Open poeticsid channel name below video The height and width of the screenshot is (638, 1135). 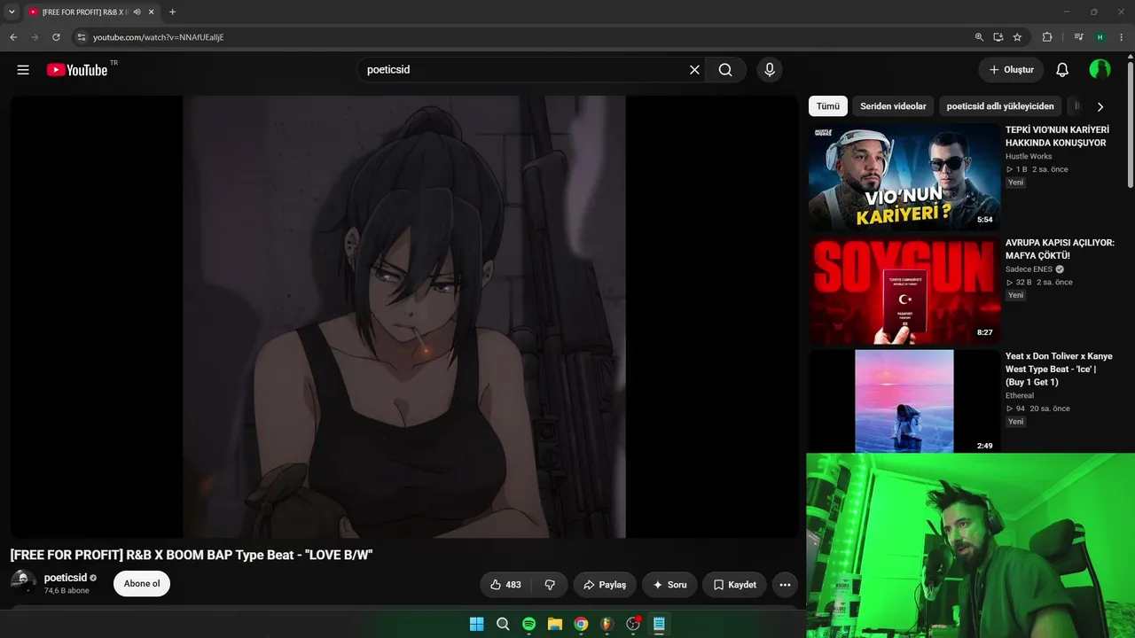click(x=66, y=578)
